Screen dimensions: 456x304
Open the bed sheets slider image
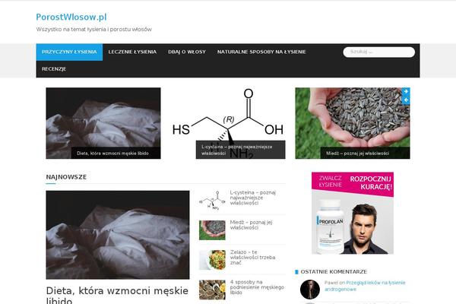click(x=103, y=123)
